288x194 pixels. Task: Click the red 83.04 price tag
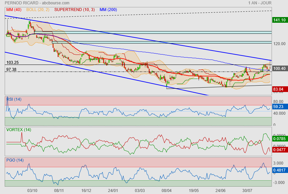tap(279, 89)
